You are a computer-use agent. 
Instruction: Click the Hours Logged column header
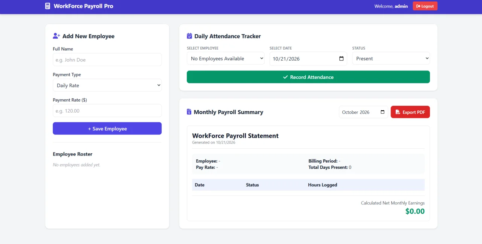pyautogui.click(x=322, y=185)
